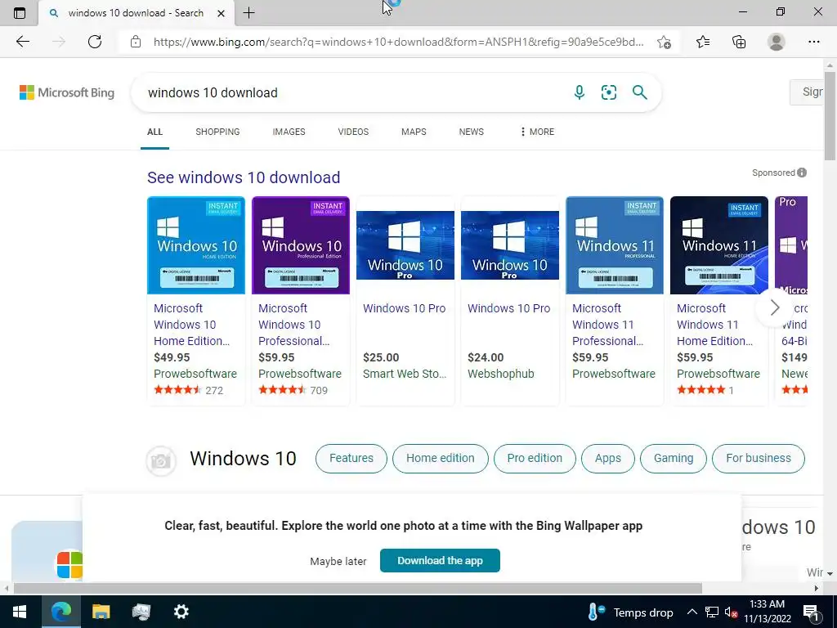
Task: Open Collections panel
Action: 739,42
